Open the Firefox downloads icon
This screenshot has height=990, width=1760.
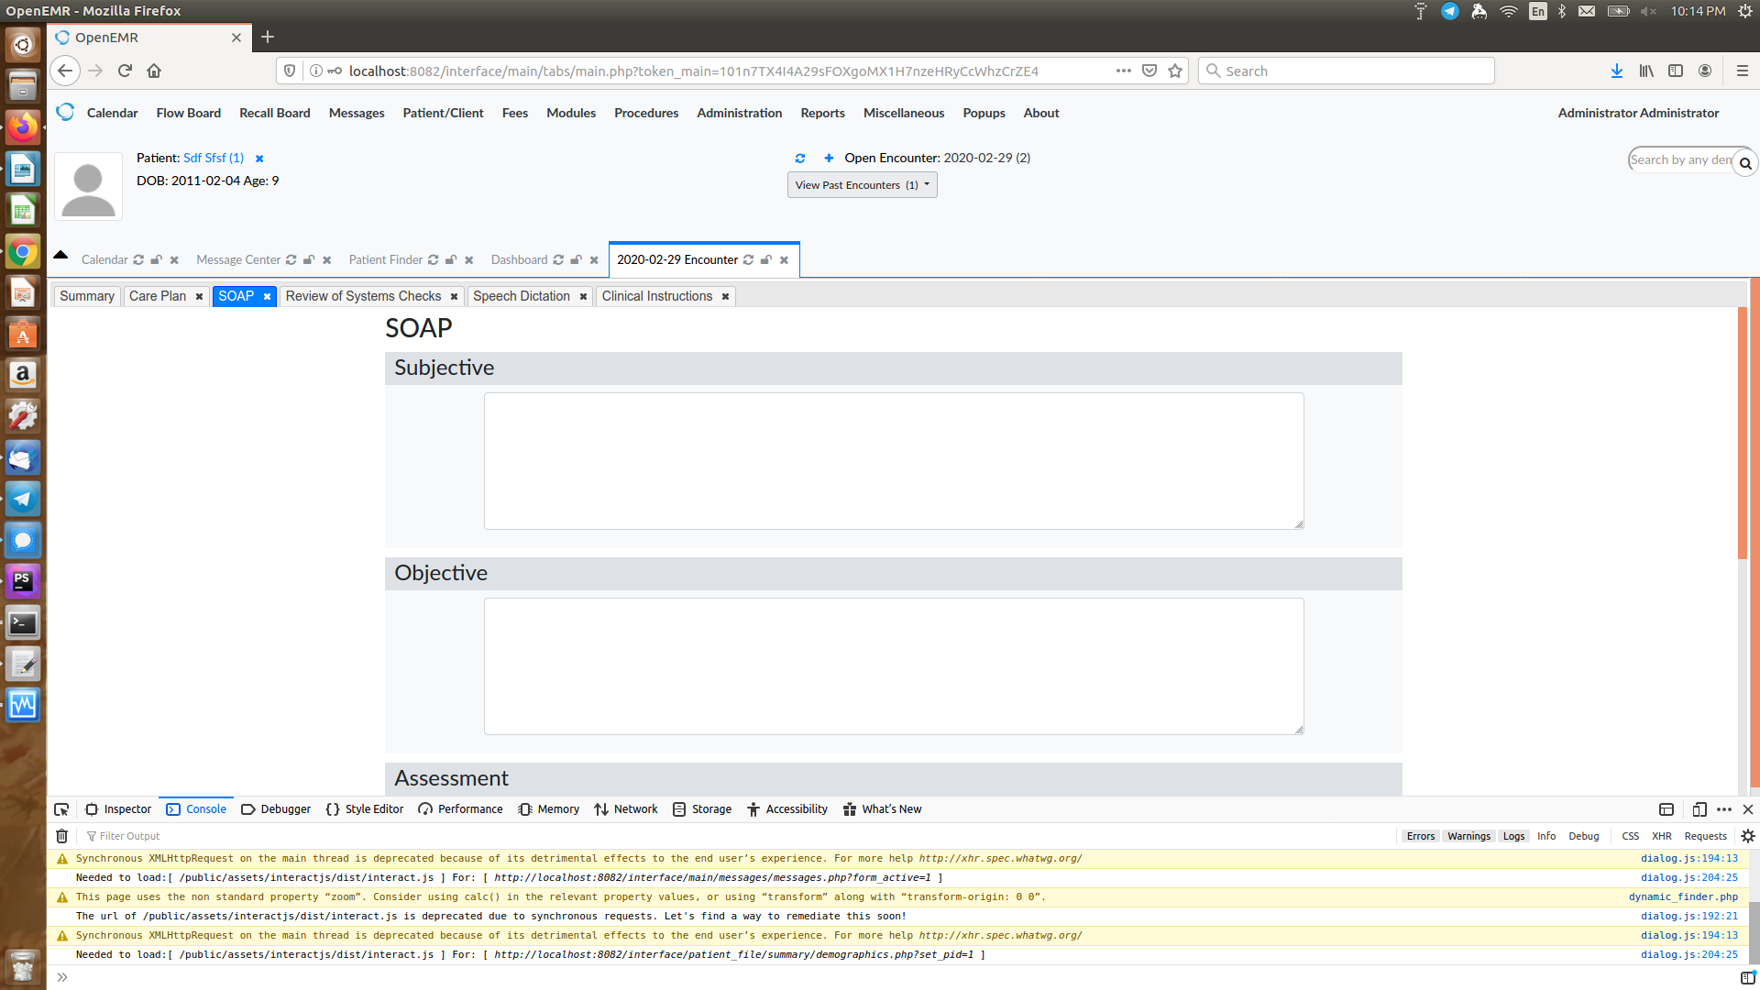[x=1616, y=71]
